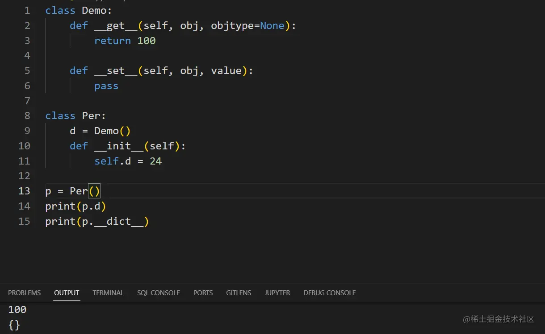Image resolution: width=545 pixels, height=334 pixels.
Task: Click the 'pass' keyword on line 6
Action: (106, 86)
